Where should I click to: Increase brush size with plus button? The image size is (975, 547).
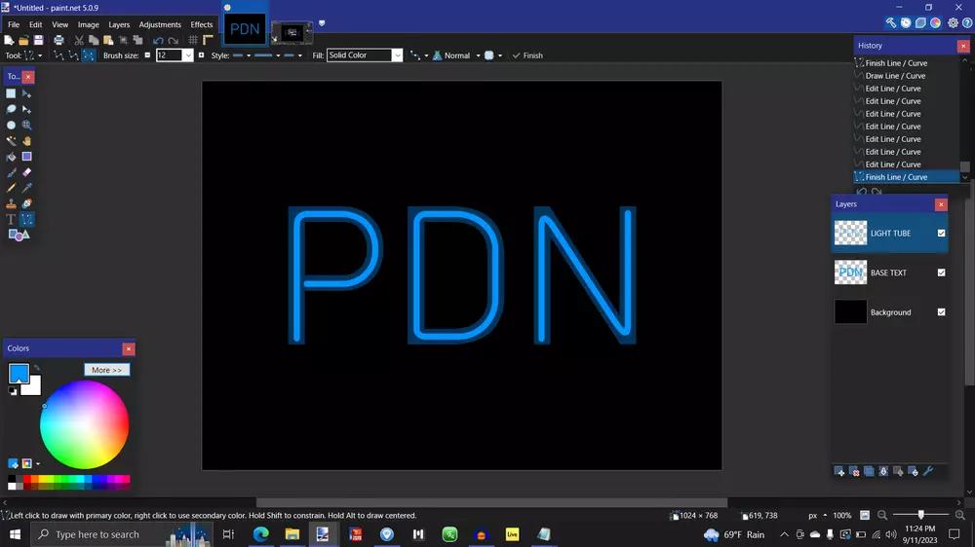click(201, 55)
